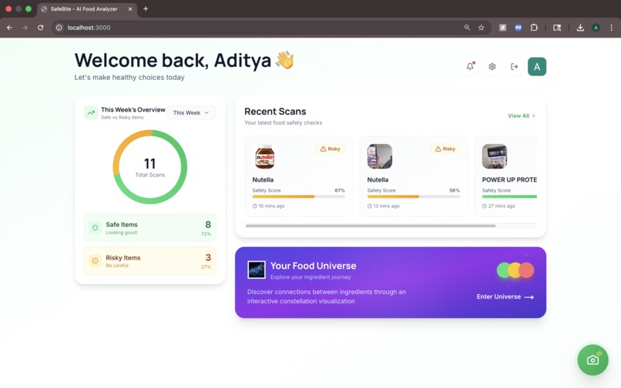The image size is (621, 388).
Task: Click the horizontal scrollbar under Recent Scans
Action: click(371, 226)
